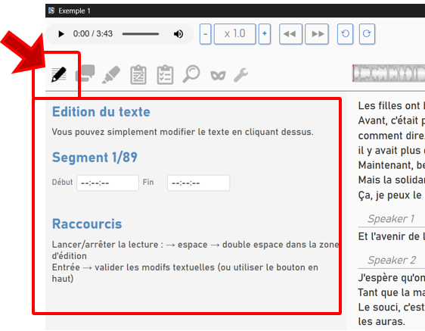Fast forward with double right arrows

click(317, 34)
